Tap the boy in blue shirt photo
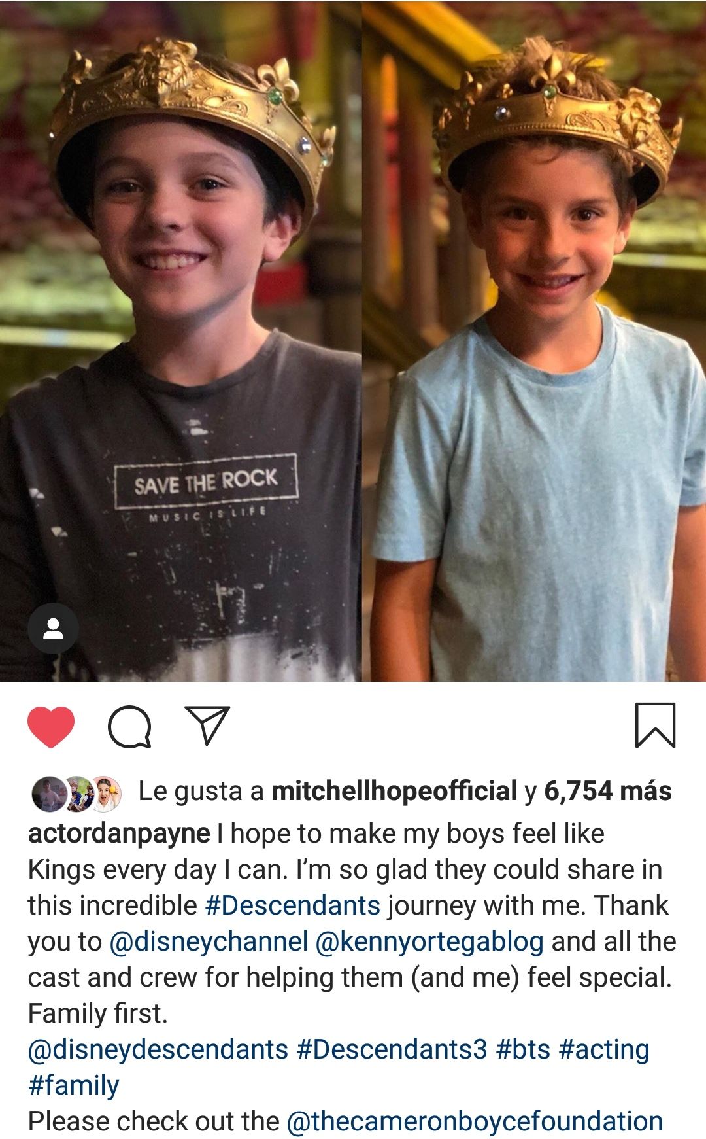The image size is (706, 1139). [535, 341]
